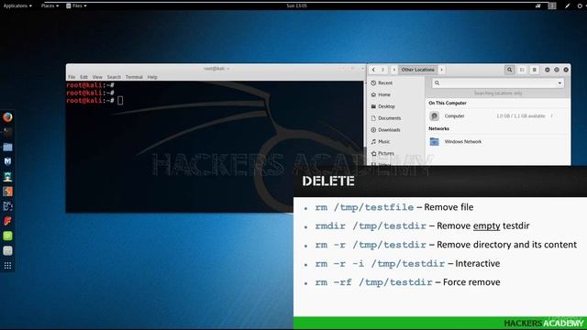Open the Files folder icon in the dock
The height and width of the screenshot is (330, 587).
pyautogui.click(x=7, y=147)
